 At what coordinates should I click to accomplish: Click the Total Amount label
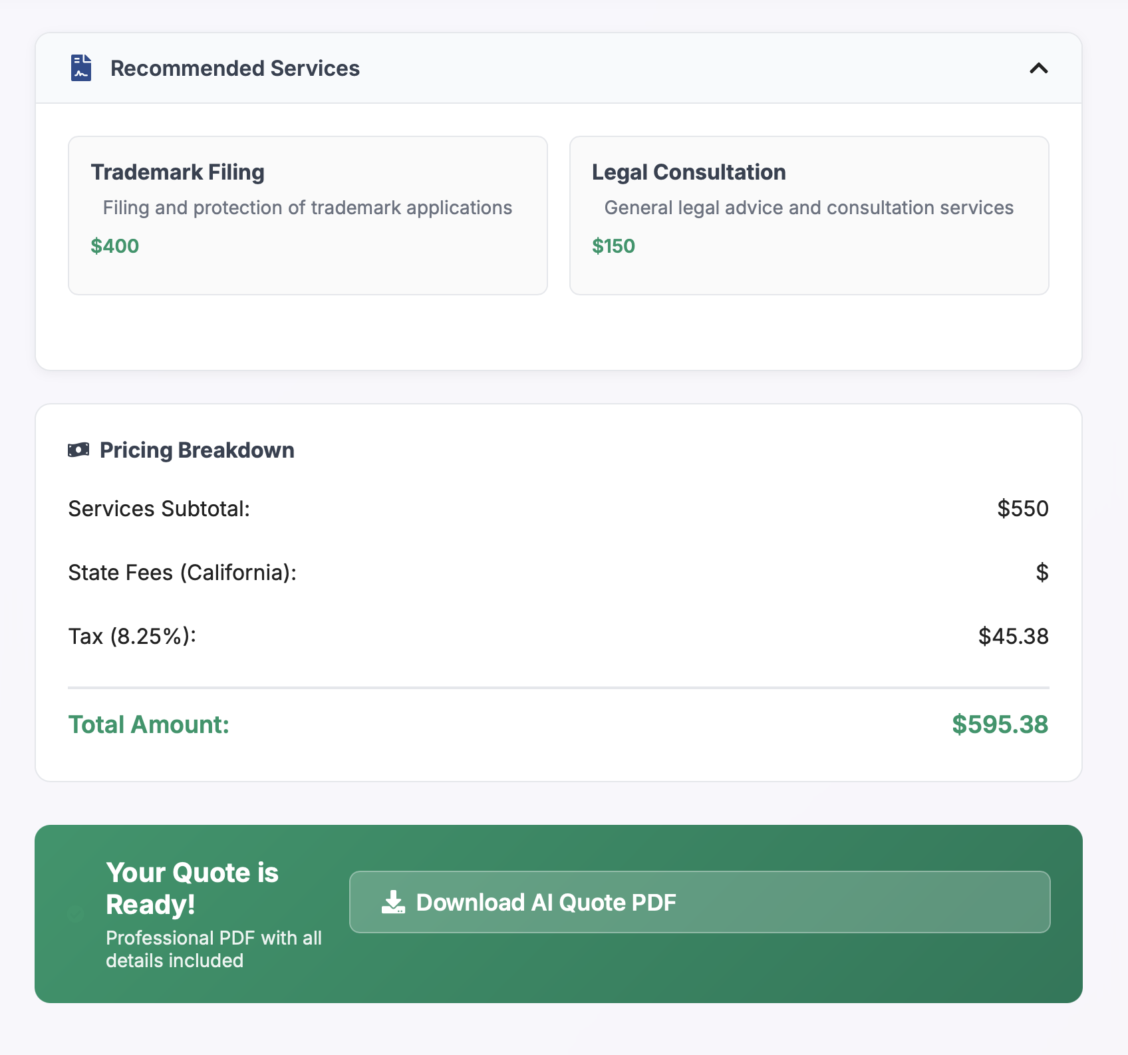(x=149, y=724)
